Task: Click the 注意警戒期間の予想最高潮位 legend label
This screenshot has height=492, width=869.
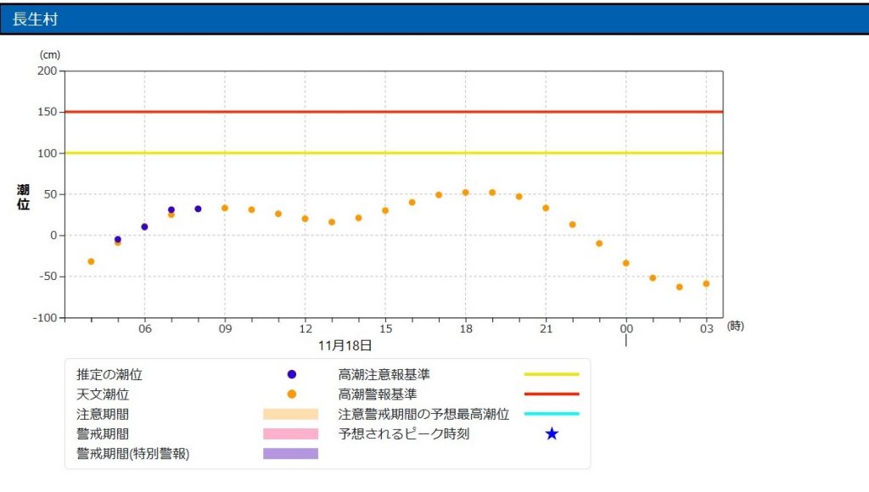Action: [423, 415]
